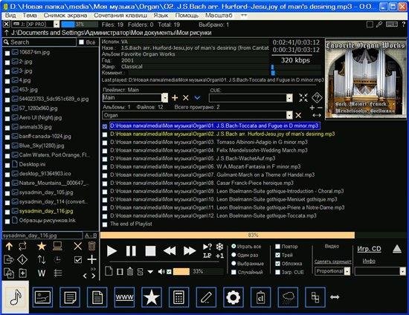Open the text document module icon
This screenshot has width=409, height=315.
tap(97, 297)
